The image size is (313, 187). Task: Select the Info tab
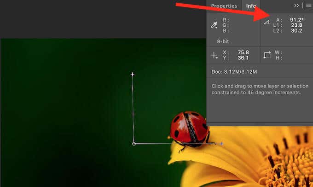point(251,6)
